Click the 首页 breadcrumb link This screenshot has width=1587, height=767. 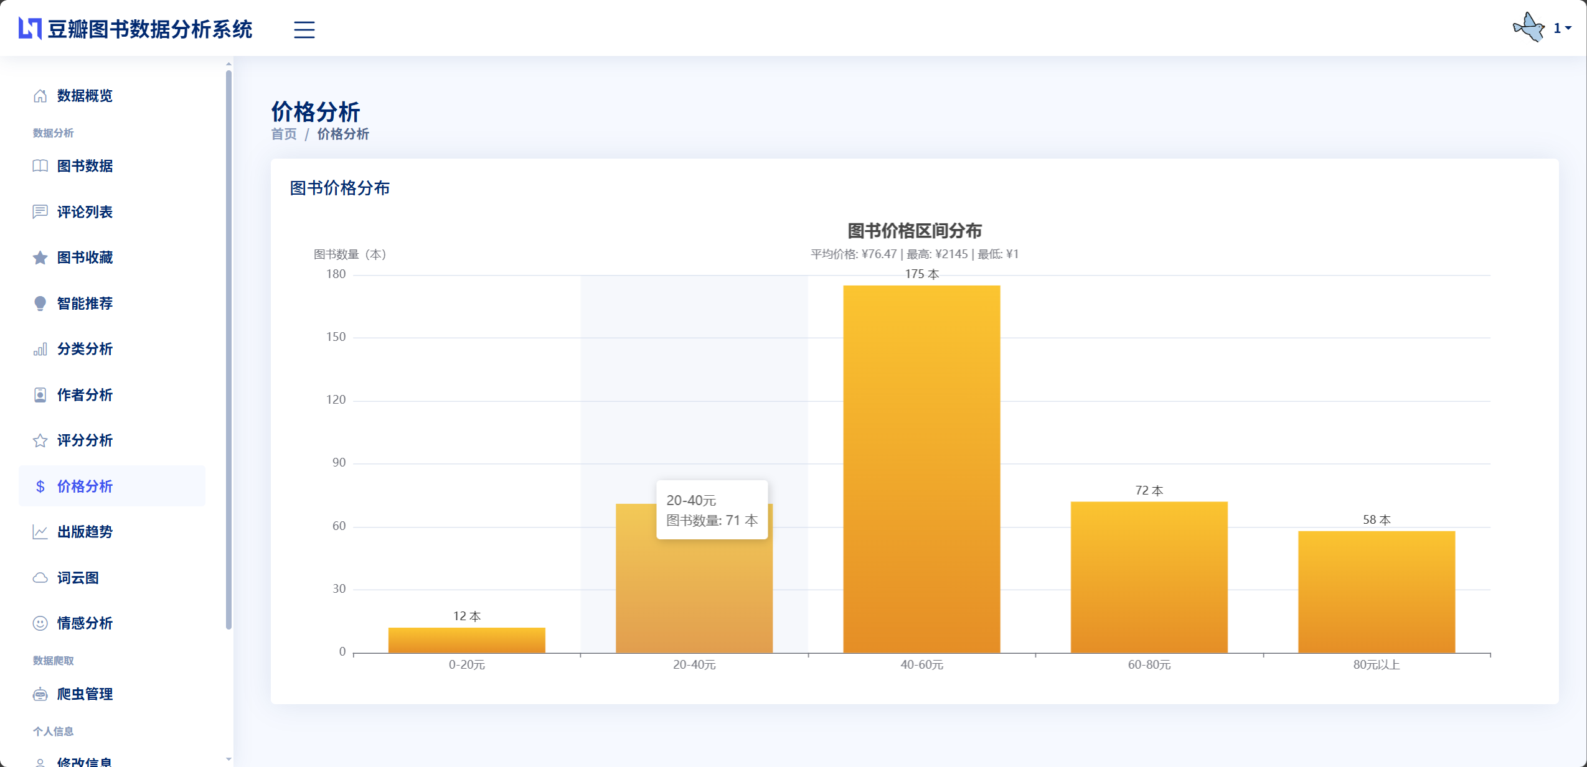tap(284, 134)
